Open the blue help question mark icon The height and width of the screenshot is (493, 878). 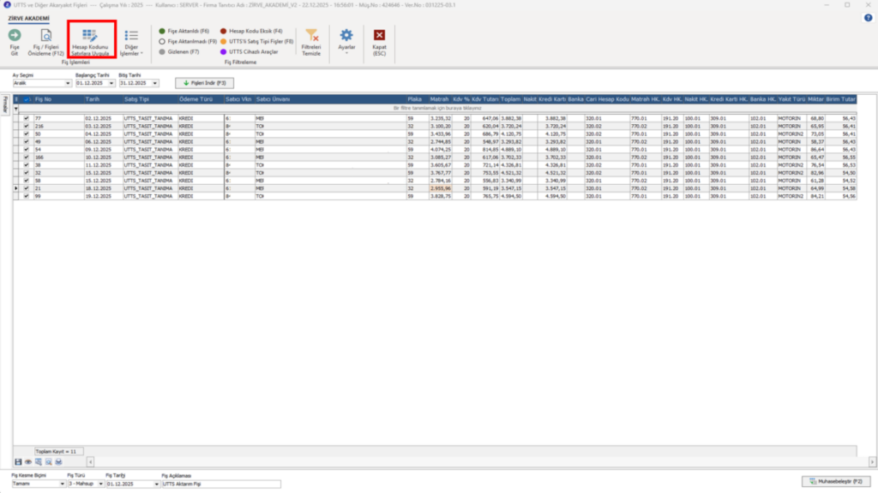click(x=868, y=18)
